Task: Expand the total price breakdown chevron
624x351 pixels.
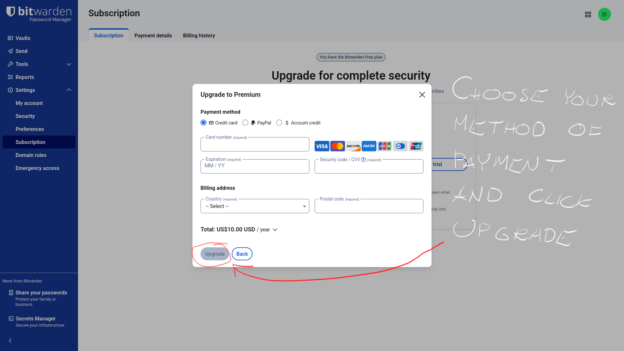Action: pyautogui.click(x=275, y=230)
